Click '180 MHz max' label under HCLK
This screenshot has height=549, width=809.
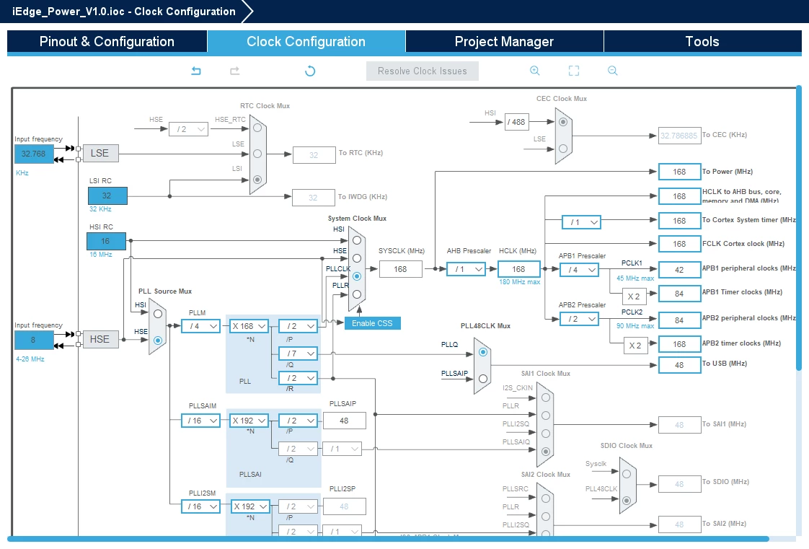pos(520,282)
